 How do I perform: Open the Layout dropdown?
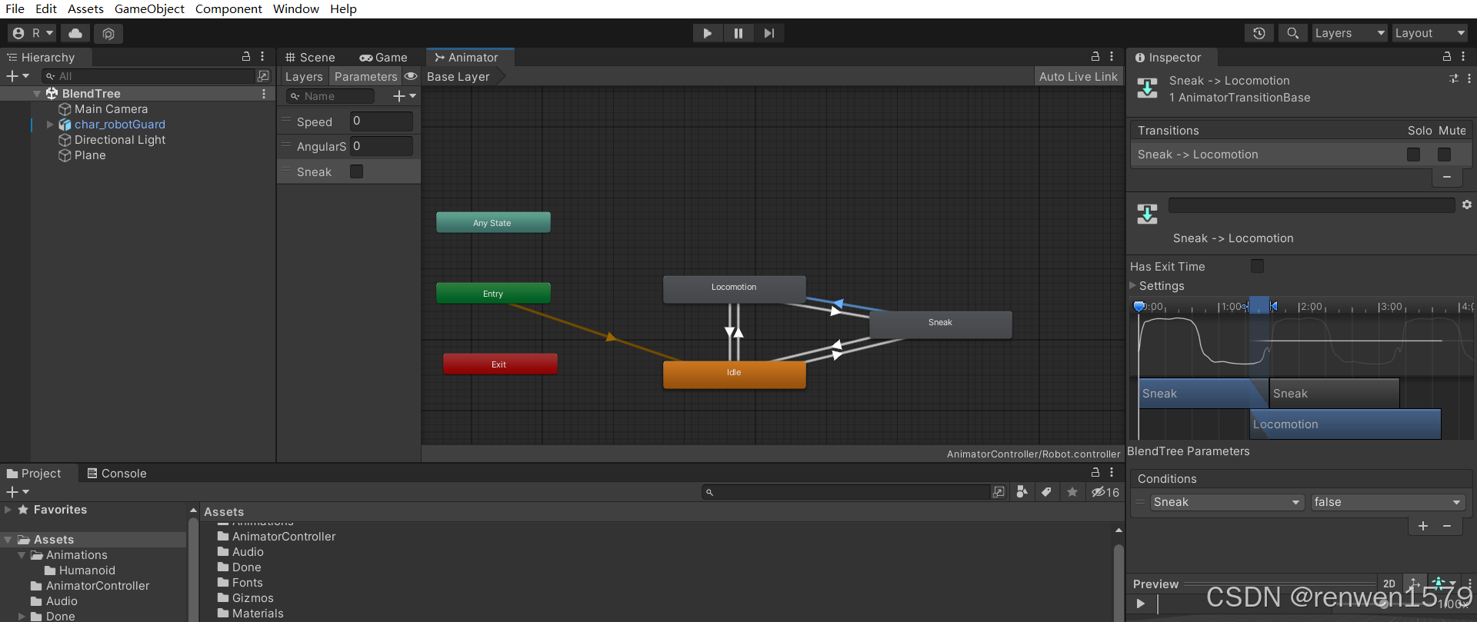click(x=1430, y=33)
